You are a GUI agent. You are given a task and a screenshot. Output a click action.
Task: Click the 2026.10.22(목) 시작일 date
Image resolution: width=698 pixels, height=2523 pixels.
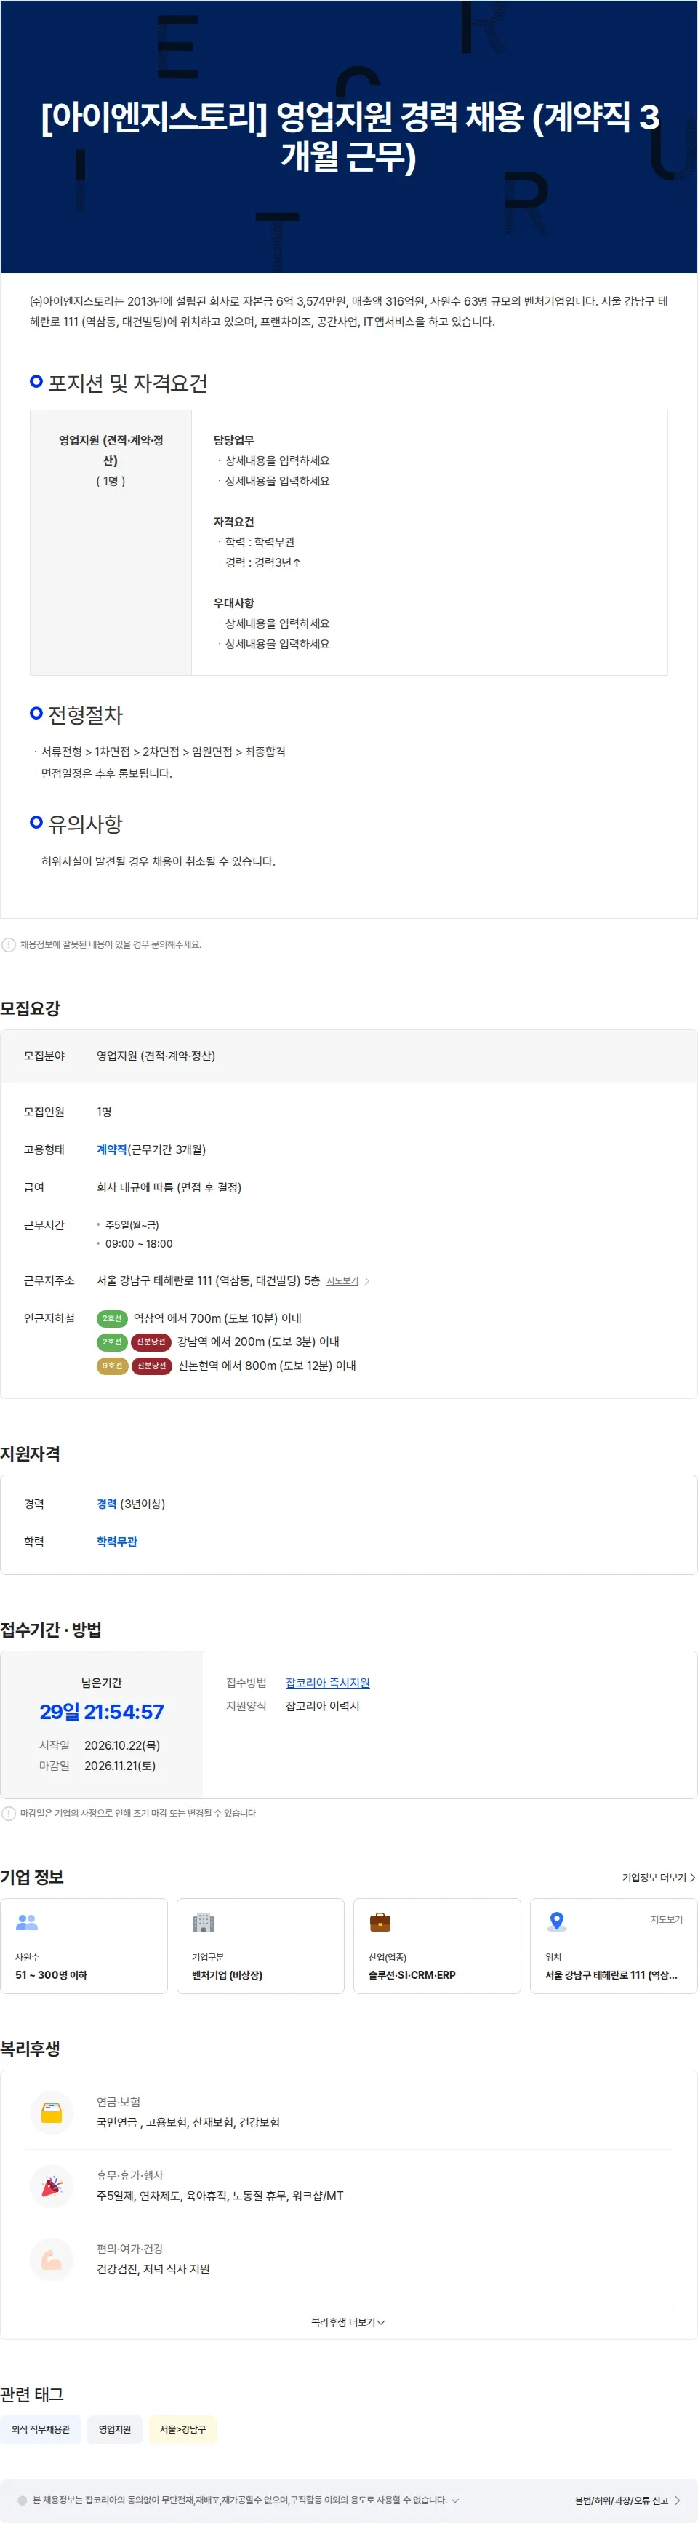click(x=122, y=1745)
